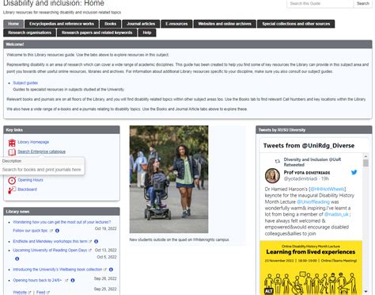Screen dimensions: 375x295
Task: Open the Home tab
Action: (13, 24)
